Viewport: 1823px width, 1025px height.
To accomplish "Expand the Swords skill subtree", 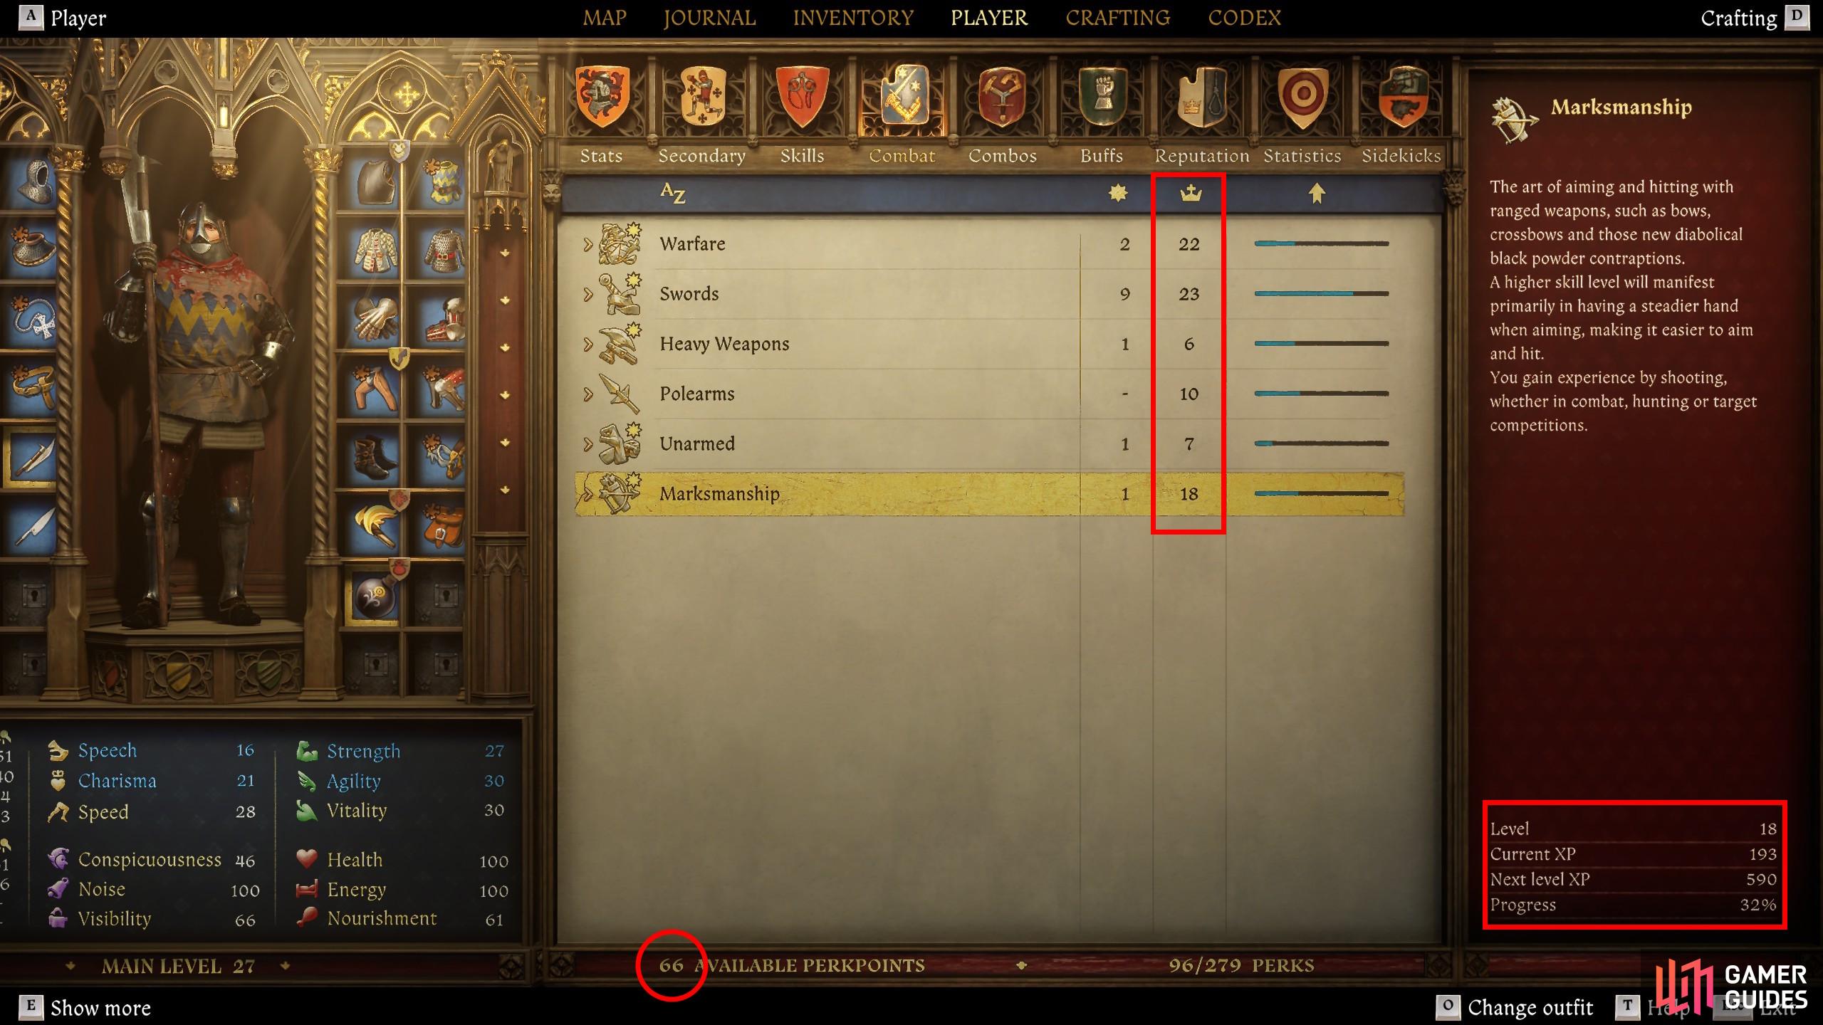I will pyautogui.click(x=586, y=293).
